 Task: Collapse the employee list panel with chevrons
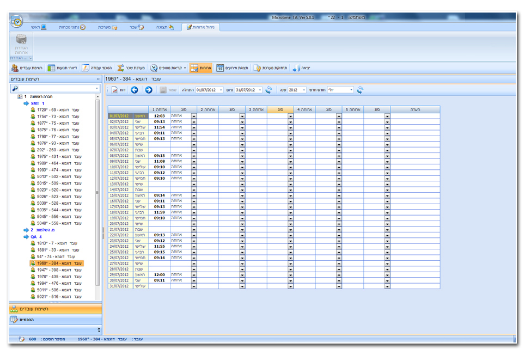tap(98, 79)
